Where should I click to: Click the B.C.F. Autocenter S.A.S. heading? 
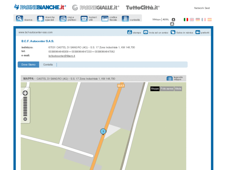point(38,41)
